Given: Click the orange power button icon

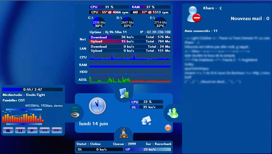Looking at the screenshot, I should pyautogui.click(x=168, y=128).
